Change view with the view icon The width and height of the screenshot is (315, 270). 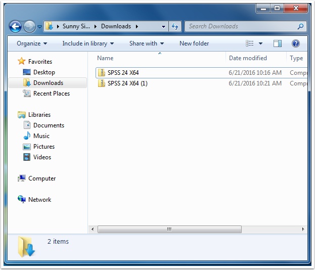pos(250,43)
